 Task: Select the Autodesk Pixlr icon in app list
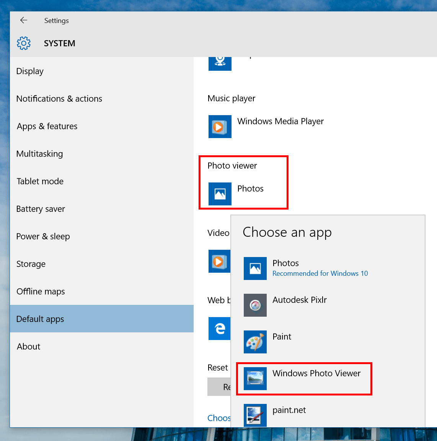pyautogui.click(x=255, y=305)
